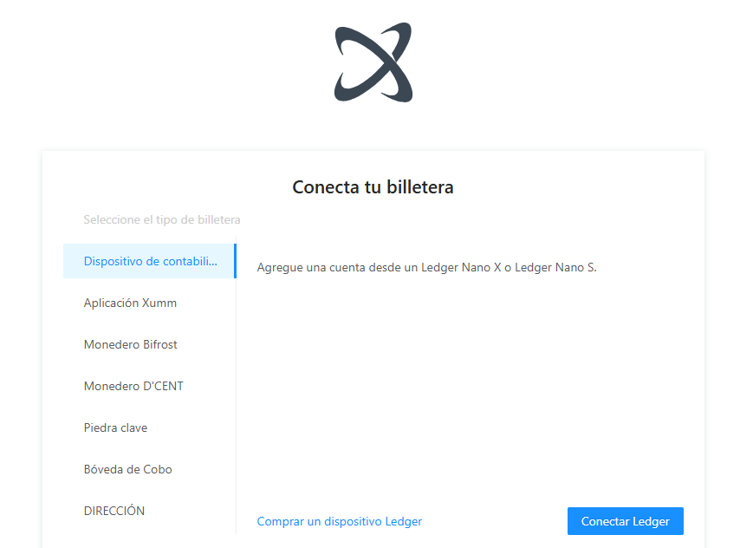Open the Comprar un dispositivo Ledger link

340,521
